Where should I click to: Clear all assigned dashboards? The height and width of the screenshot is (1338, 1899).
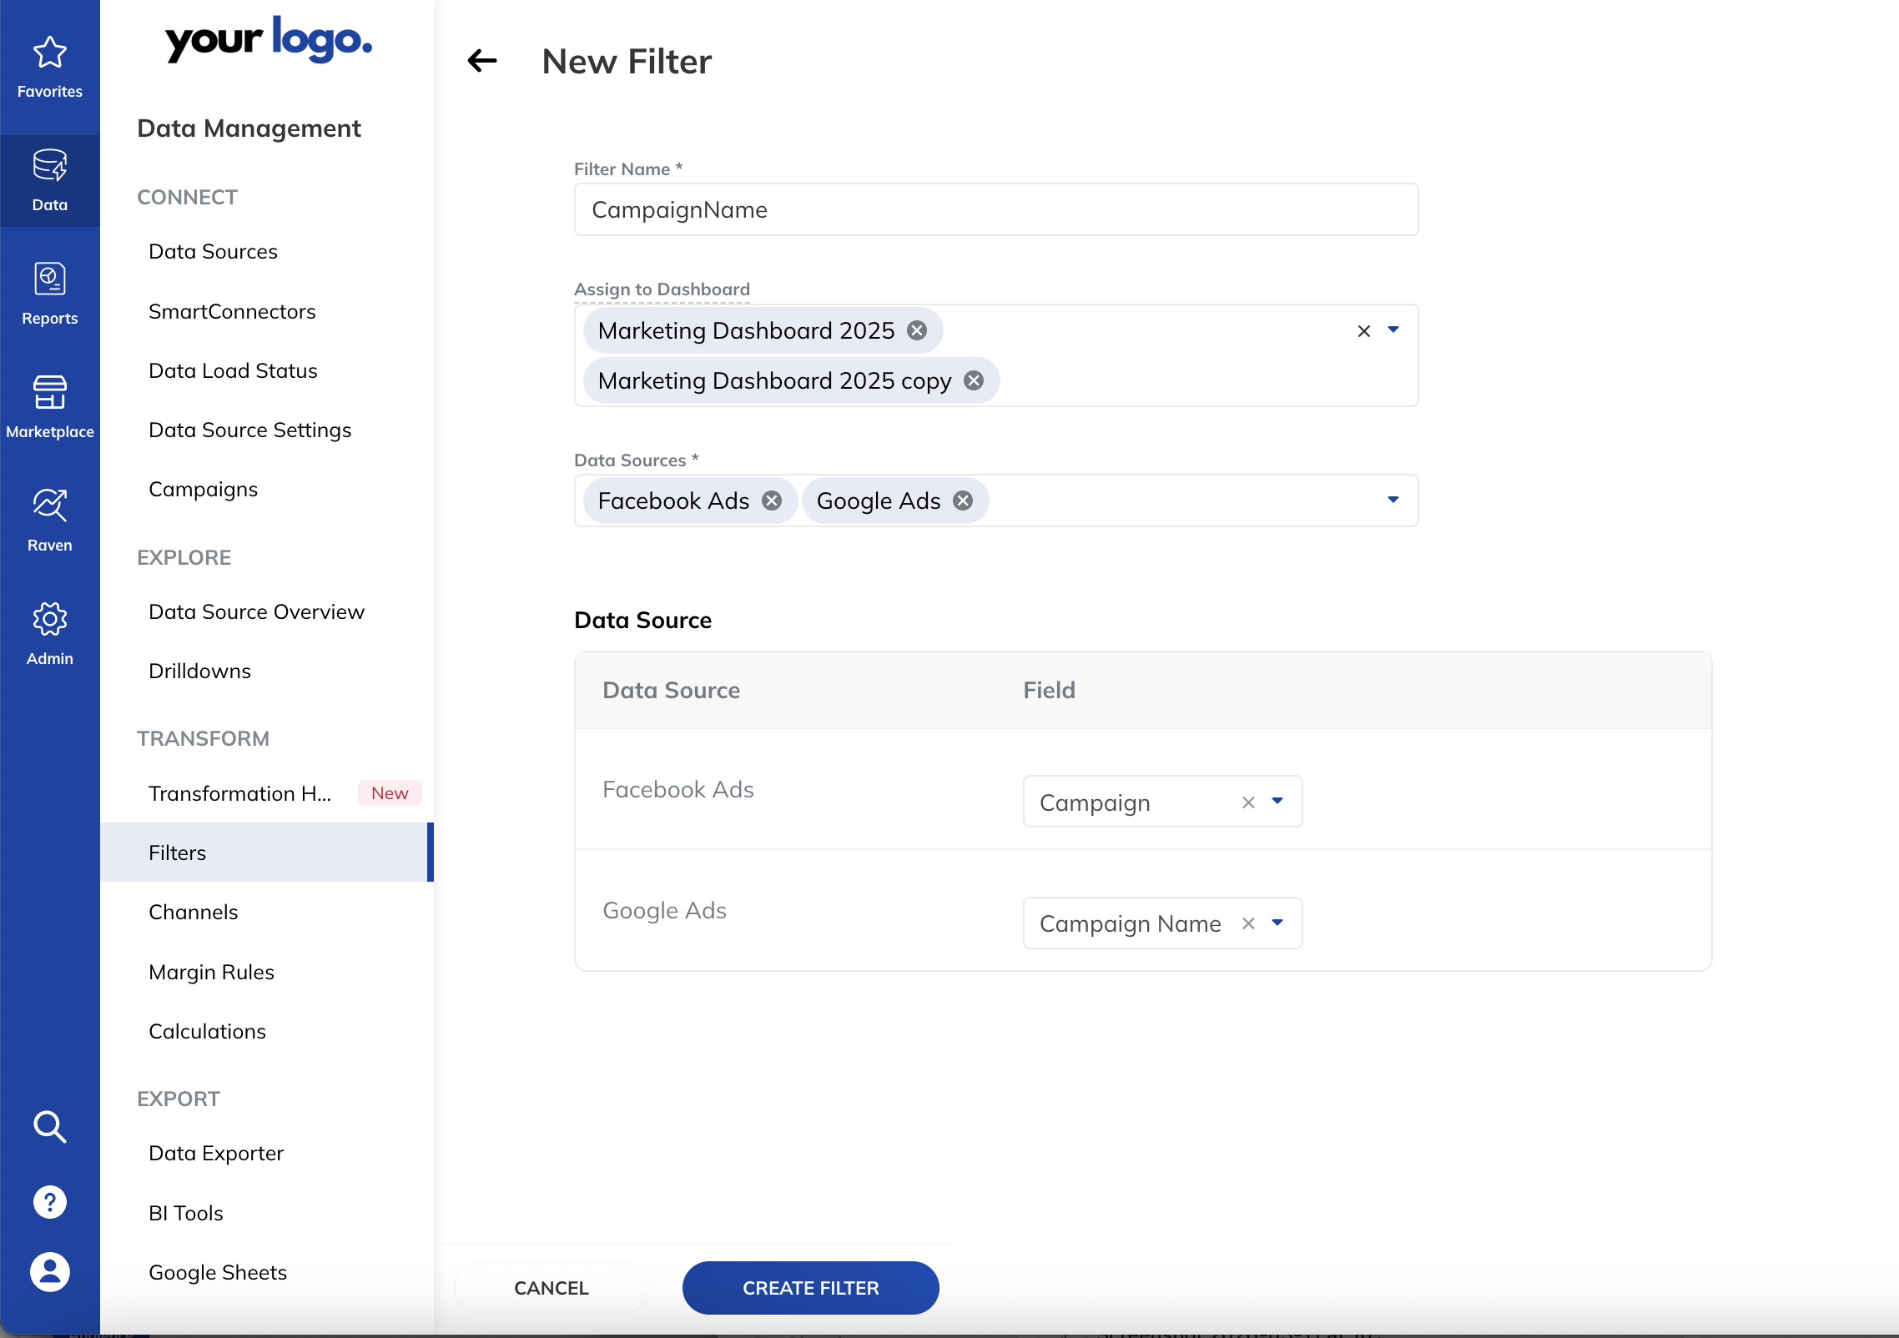[1364, 331]
